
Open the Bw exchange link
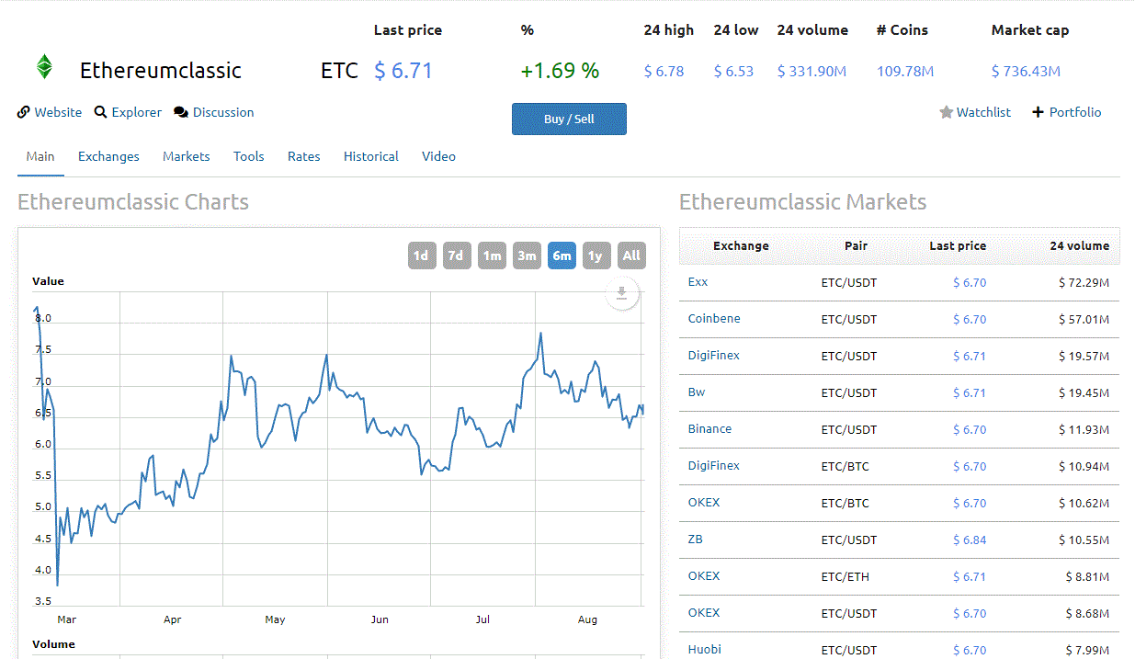coord(697,392)
